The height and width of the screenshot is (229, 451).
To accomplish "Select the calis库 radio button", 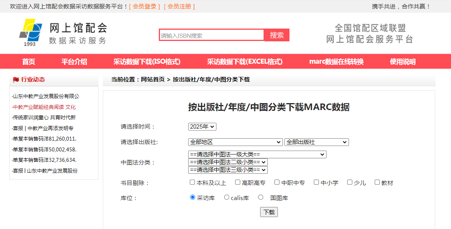I will pos(226,197).
